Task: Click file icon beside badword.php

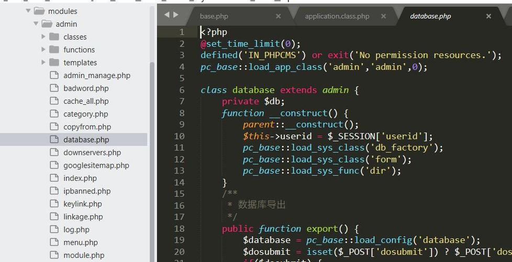Action: (x=54, y=88)
